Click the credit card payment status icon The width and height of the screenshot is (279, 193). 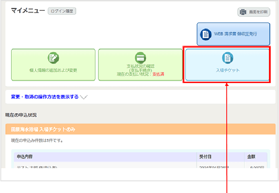140,58
